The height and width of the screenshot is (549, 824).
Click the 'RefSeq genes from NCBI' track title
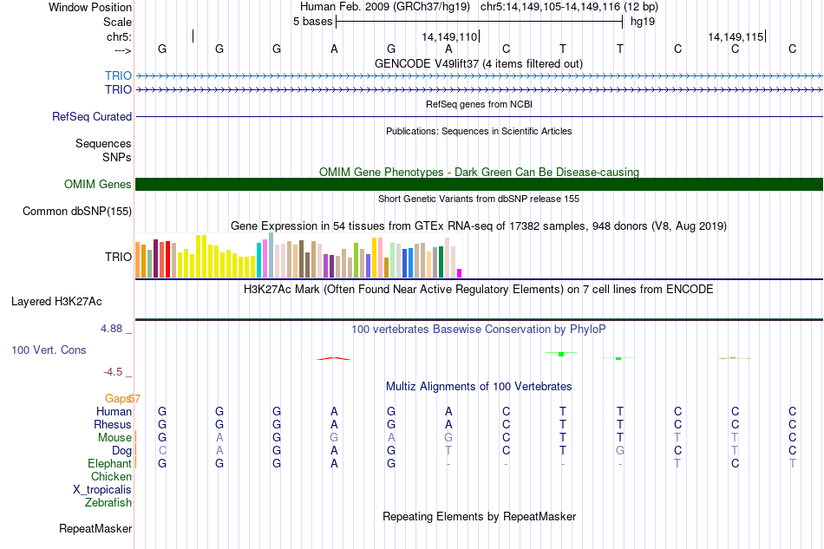479,104
